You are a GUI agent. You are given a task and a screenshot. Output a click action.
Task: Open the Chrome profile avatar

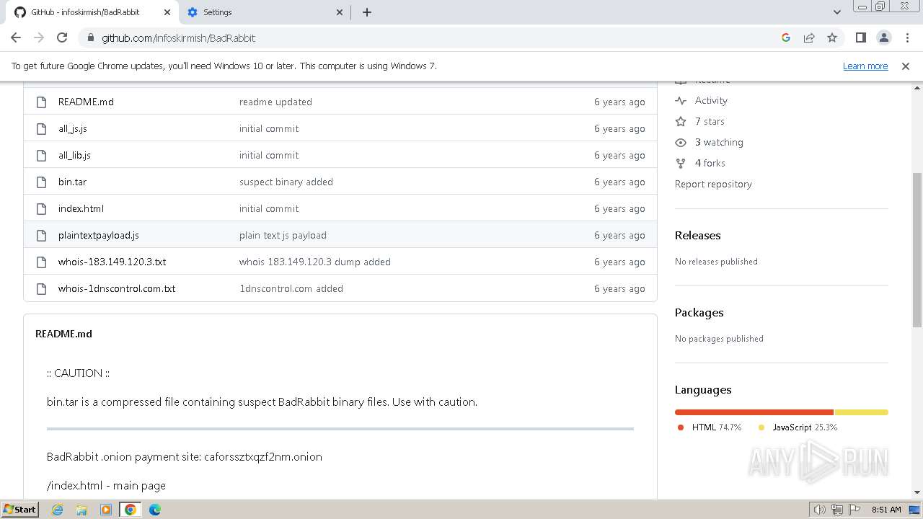[x=884, y=37]
